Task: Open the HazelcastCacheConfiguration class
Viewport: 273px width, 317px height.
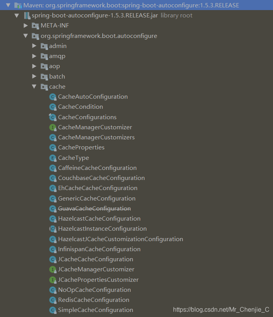Action: [x=99, y=219]
